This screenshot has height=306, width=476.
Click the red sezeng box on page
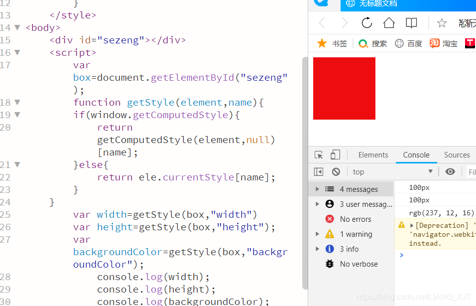pos(344,88)
